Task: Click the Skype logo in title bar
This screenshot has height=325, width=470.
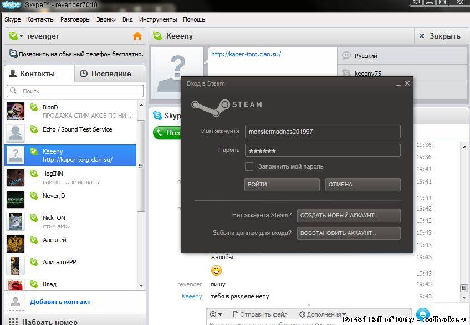Action: 12,5
